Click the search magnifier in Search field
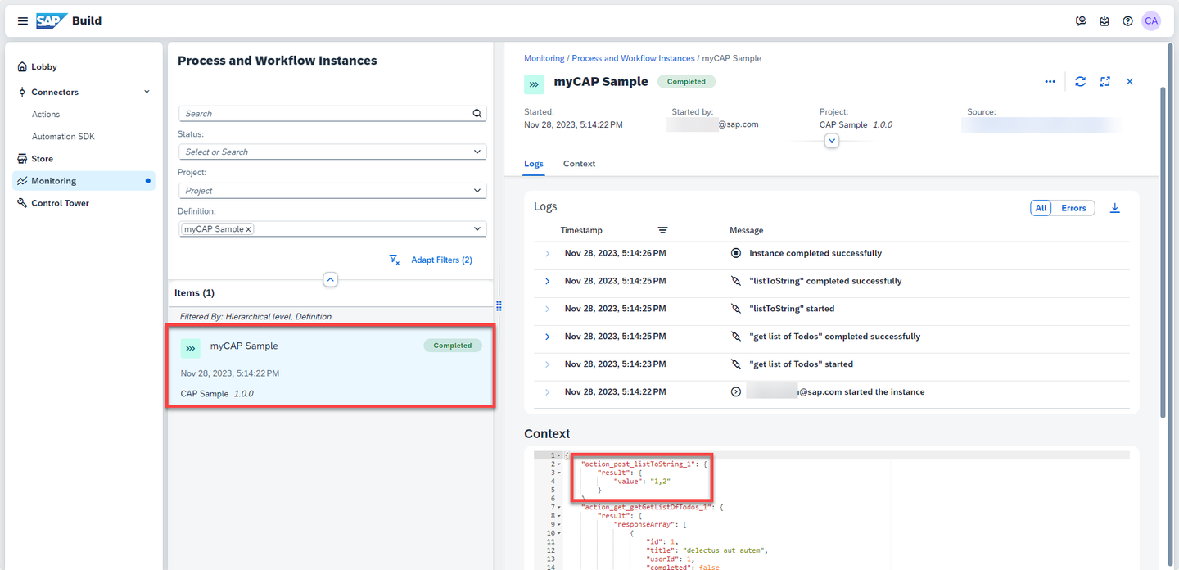The height and width of the screenshot is (570, 1179). tap(477, 114)
